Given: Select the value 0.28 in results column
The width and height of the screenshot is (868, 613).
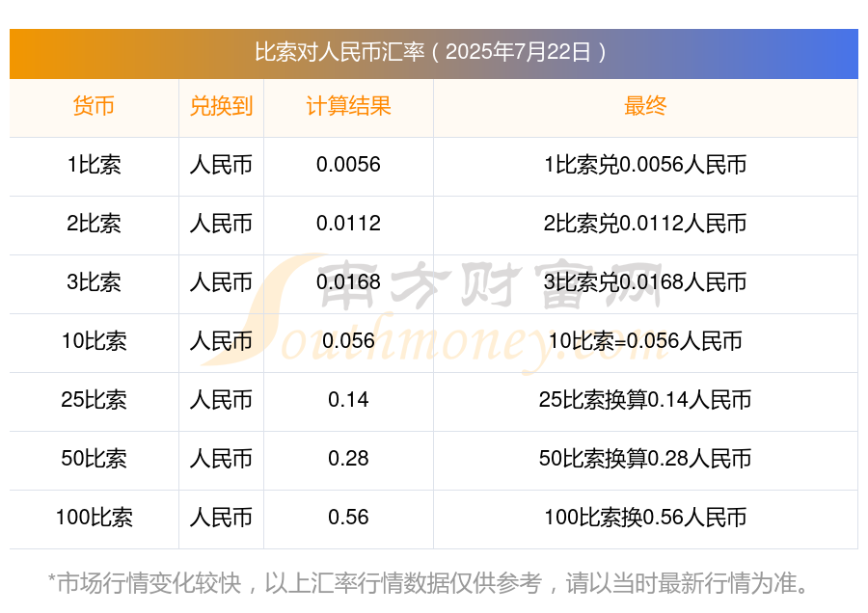Looking at the screenshot, I should coord(348,459).
